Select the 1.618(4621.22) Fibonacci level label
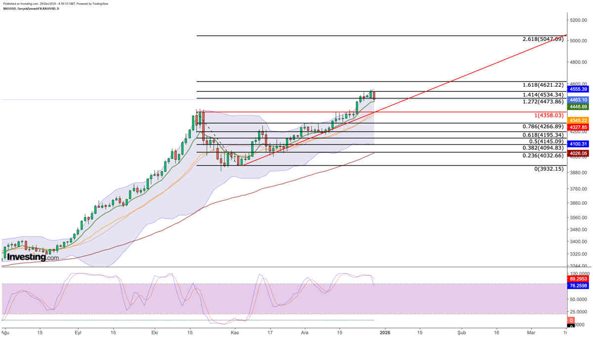Screen dimensions: 593x337 pyautogui.click(x=543, y=85)
